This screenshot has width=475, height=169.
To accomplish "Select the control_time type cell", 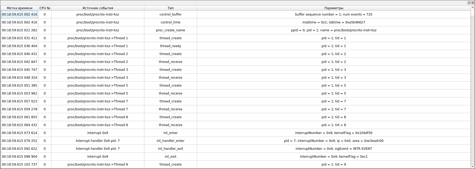I will coord(170,22).
